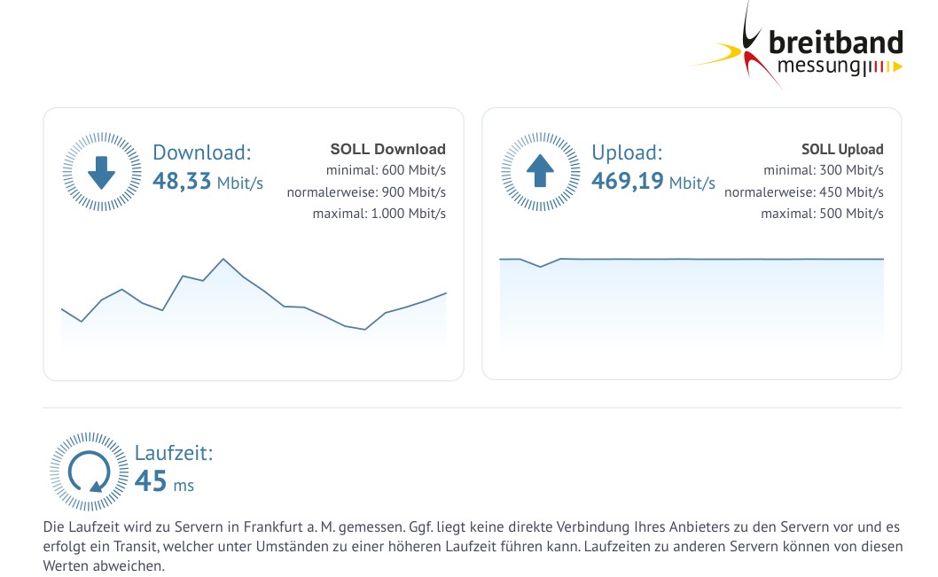938x577 pixels.
Task: Click download minimal: 600 Mbit/s line
Action: pyautogui.click(x=386, y=170)
